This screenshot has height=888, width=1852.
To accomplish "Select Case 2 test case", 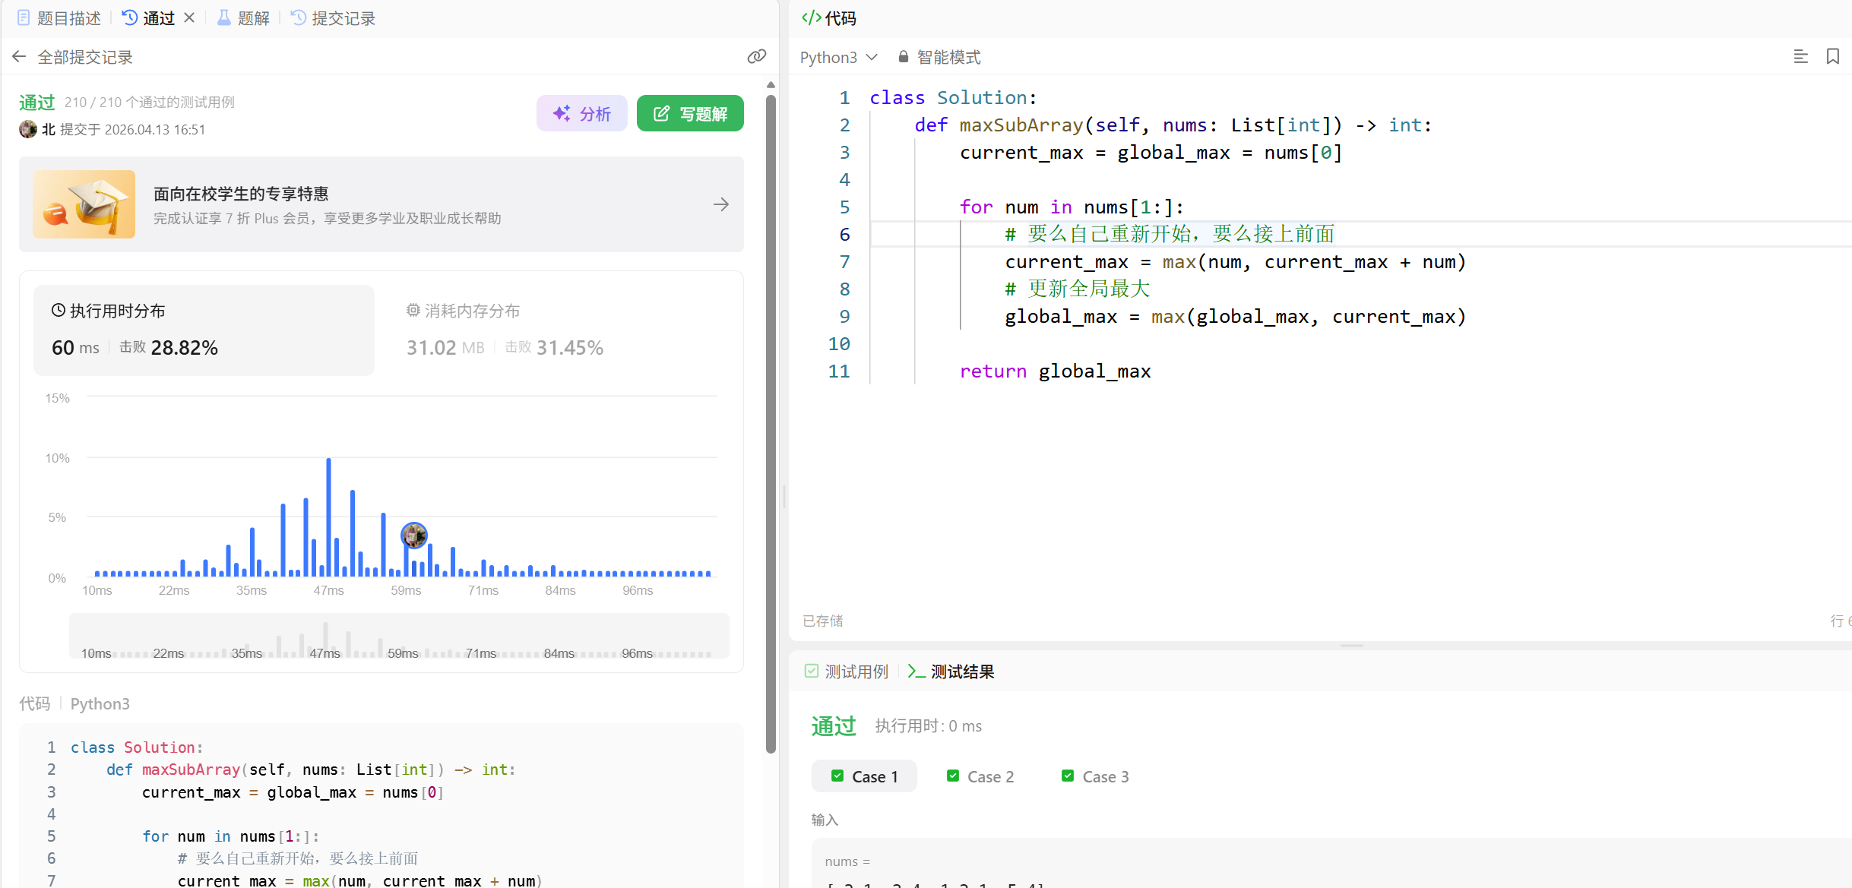I will (x=980, y=776).
